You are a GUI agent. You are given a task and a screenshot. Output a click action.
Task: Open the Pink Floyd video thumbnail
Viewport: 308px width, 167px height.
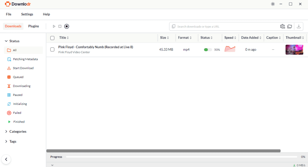(x=294, y=49)
